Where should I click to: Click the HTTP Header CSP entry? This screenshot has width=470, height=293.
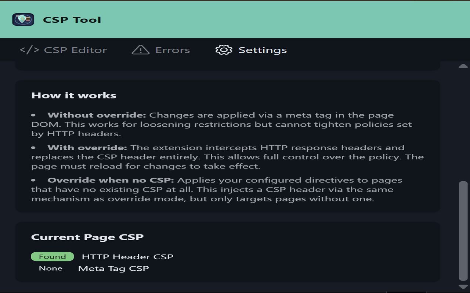tap(127, 256)
